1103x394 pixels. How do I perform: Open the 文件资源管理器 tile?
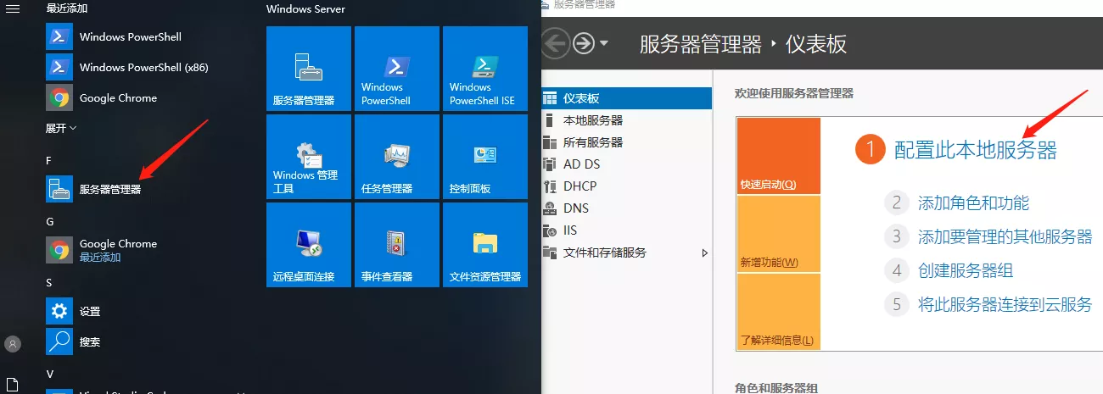click(484, 245)
